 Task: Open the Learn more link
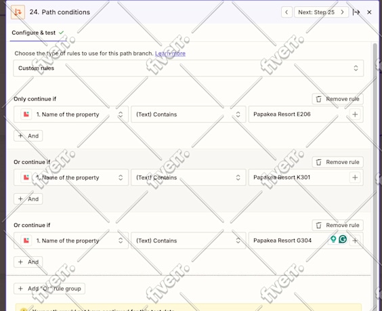170,54
